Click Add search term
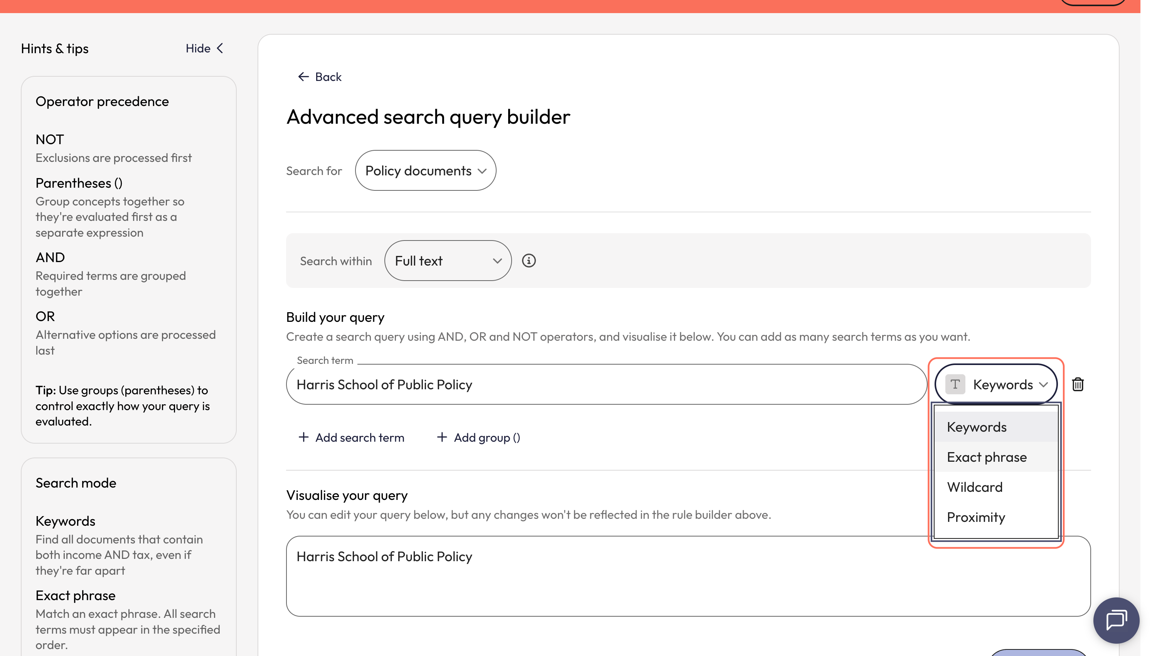 351,437
